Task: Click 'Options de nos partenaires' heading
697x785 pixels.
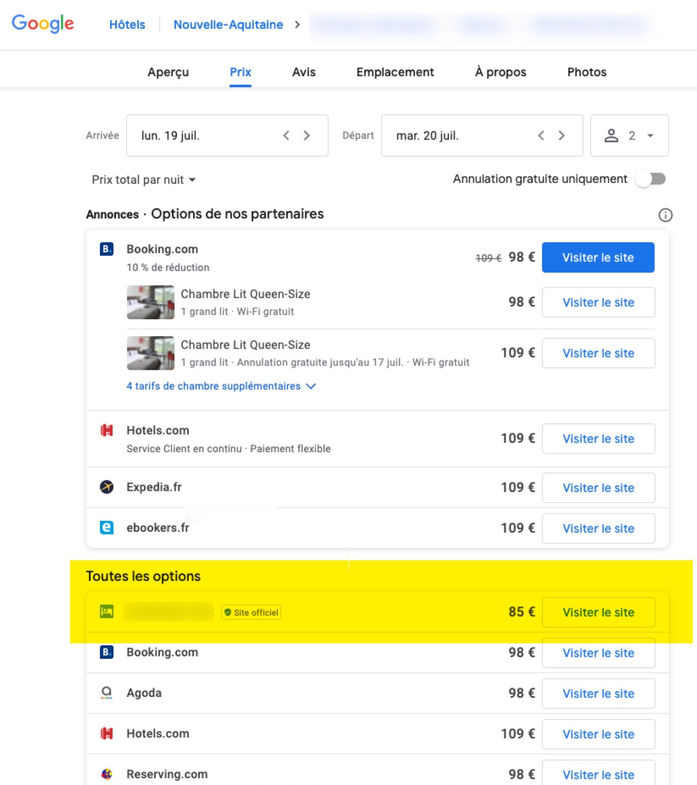Action: 237,214
